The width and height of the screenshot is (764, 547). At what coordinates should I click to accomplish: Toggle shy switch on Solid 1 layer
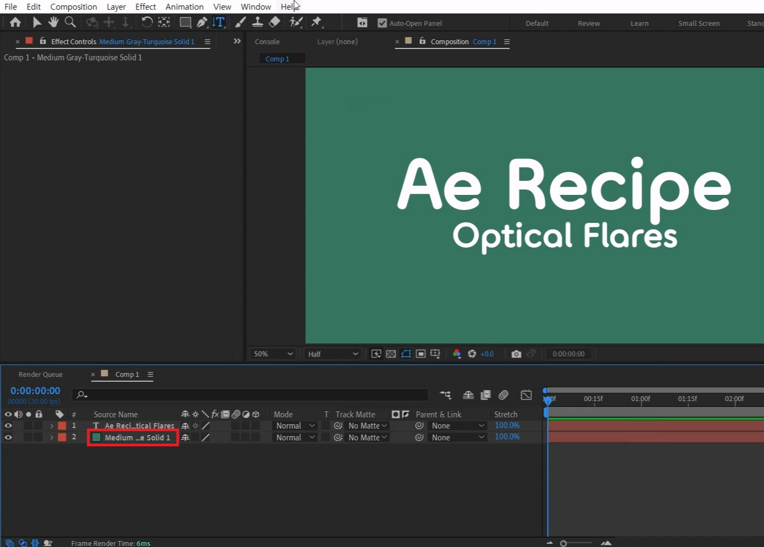pyautogui.click(x=185, y=437)
